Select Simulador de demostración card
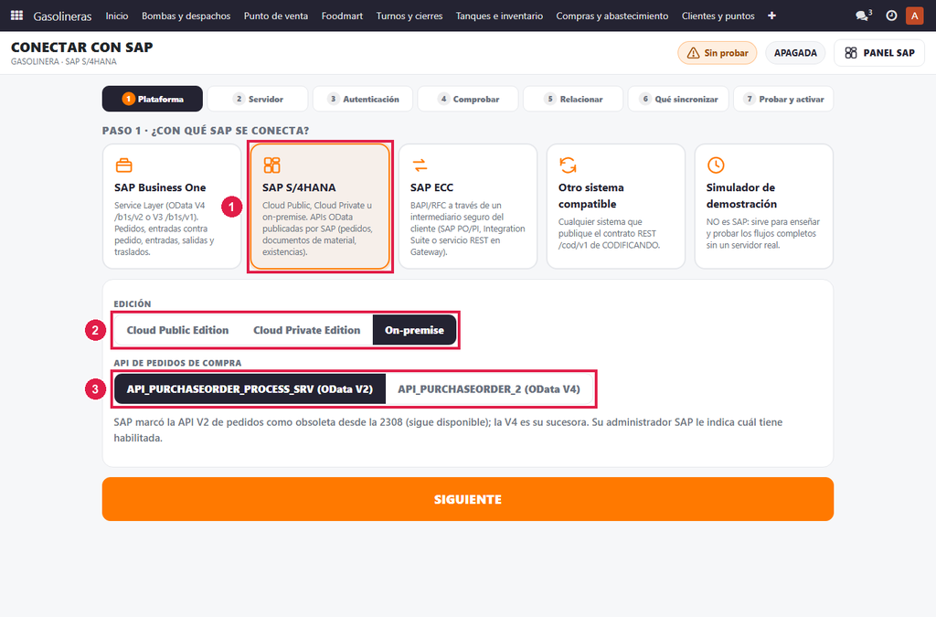The width and height of the screenshot is (936, 617). point(764,207)
